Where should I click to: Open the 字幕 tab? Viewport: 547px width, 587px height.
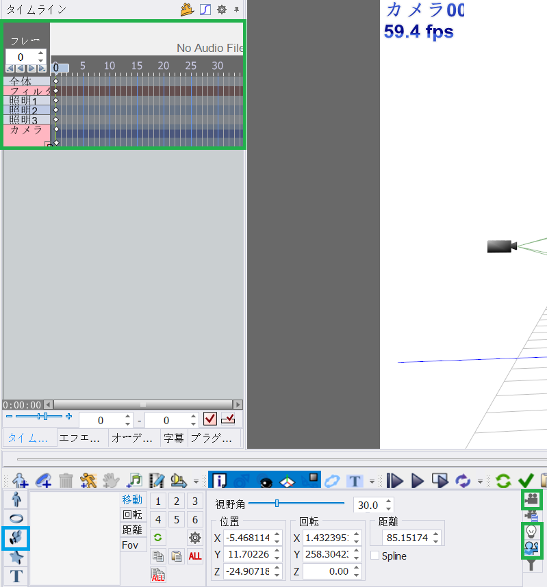[x=173, y=438]
